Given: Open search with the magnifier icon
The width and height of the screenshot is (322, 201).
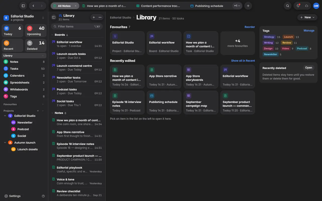Looking at the screenshot, I should (x=288, y=6).
